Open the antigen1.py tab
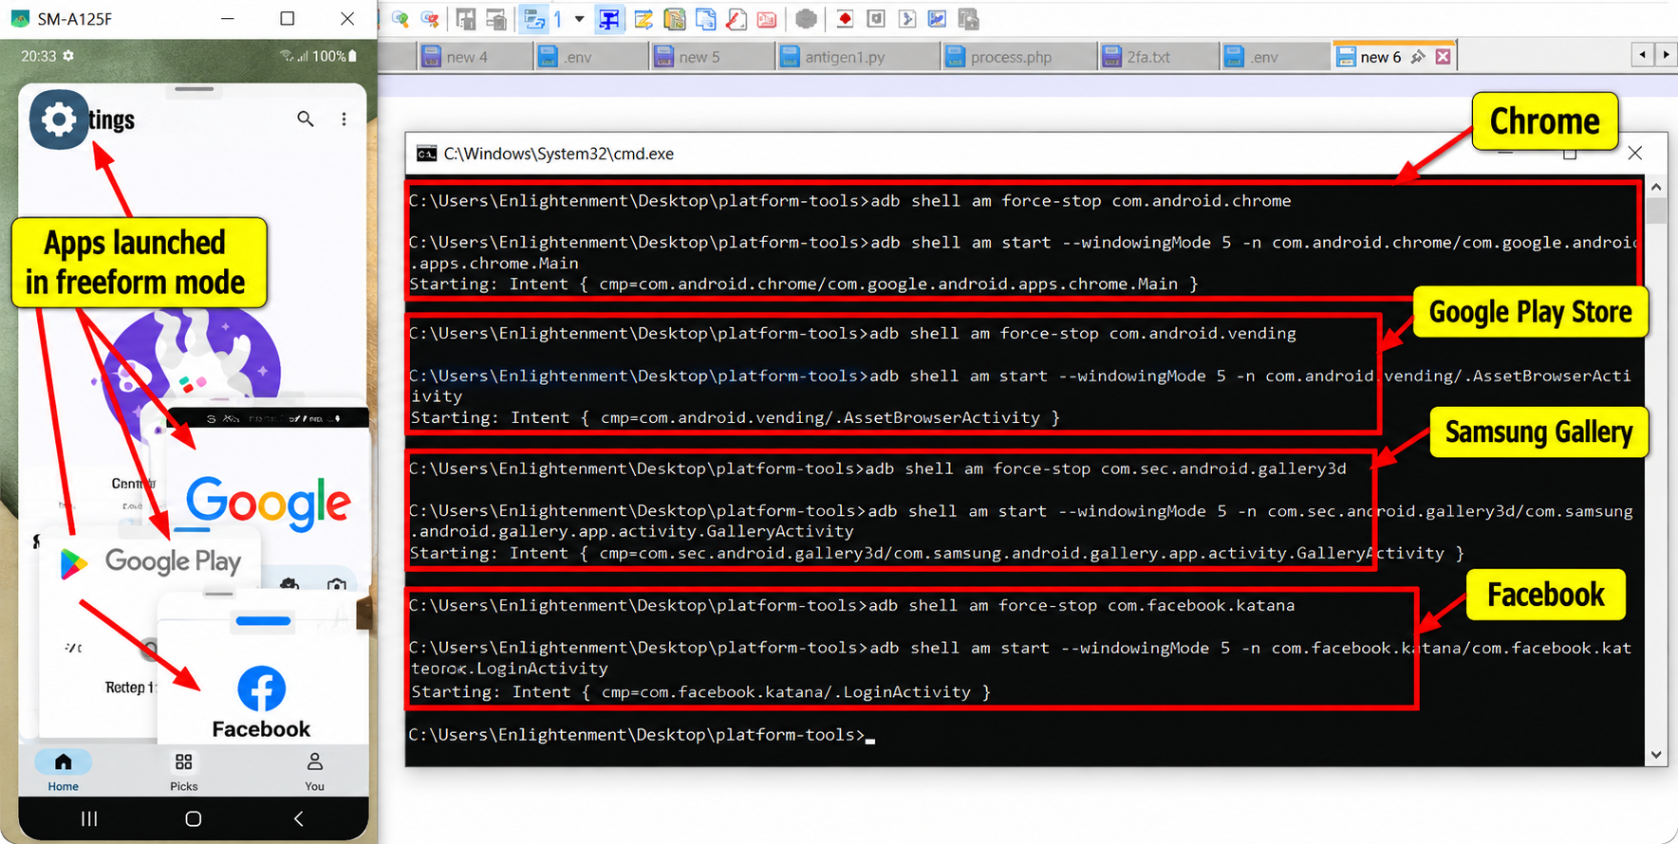The width and height of the screenshot is (1678, 844). pyautogui.click(x=856, y=57)
